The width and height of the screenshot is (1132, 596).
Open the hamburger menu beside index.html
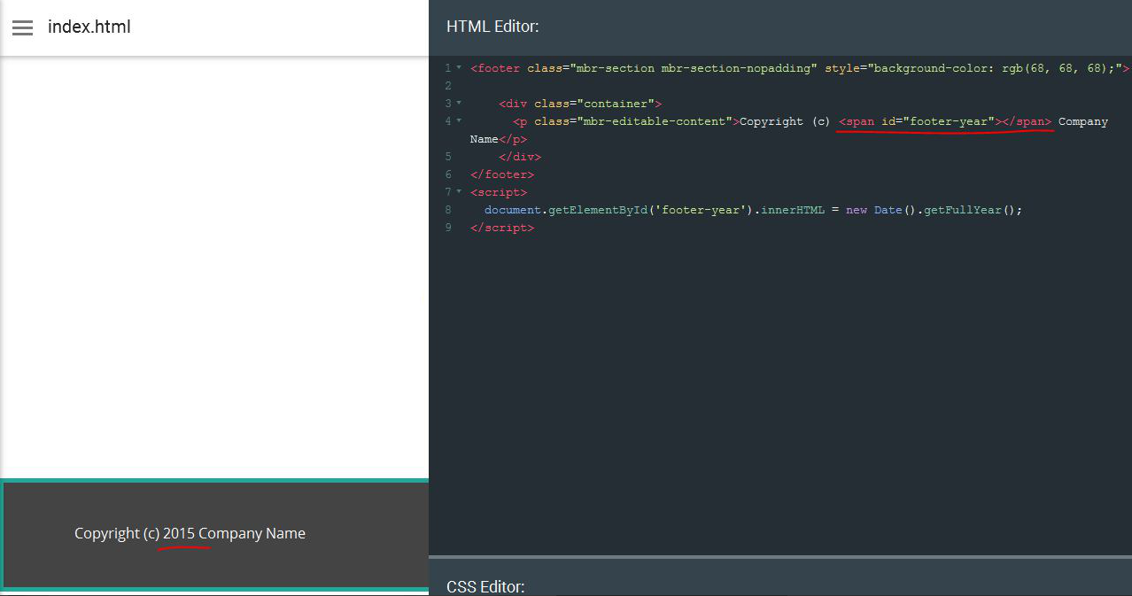tap(22, 27)
